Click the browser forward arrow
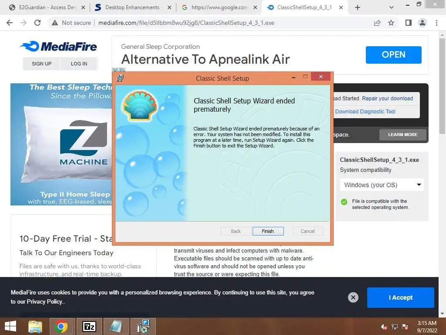This screenshot has width=446, height=335. 24,23
